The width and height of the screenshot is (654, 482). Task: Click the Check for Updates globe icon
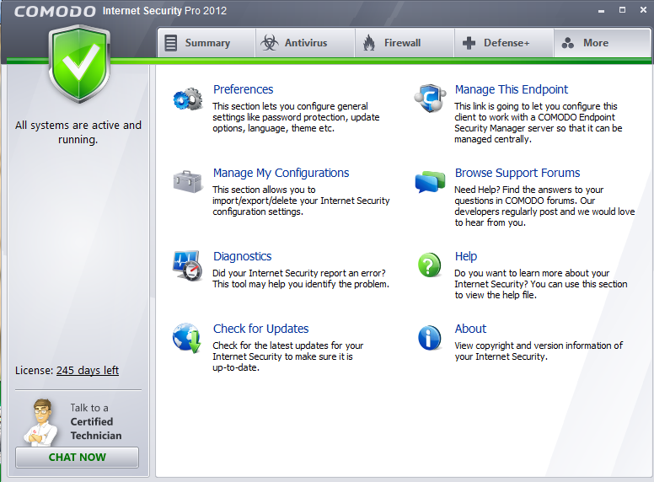tap(187, 338)
